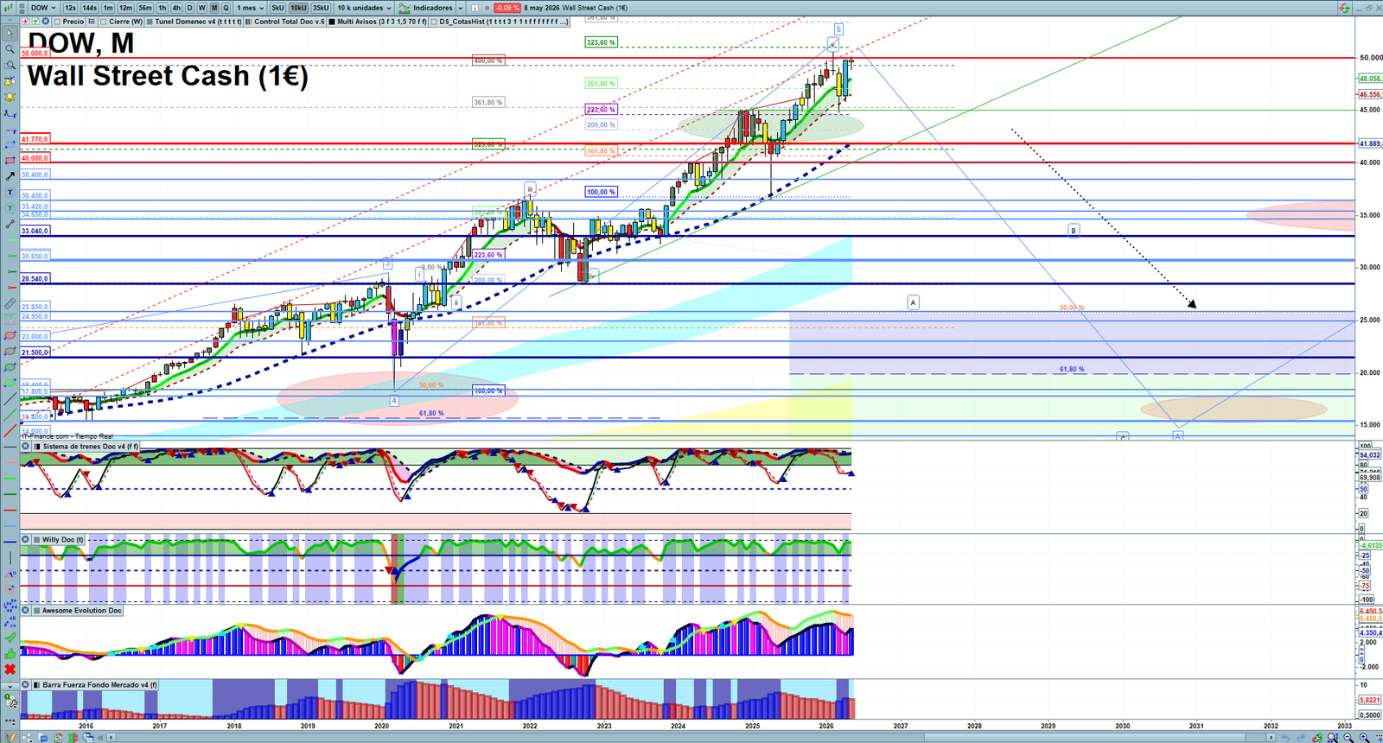Click the bottom scrollbar left arrow

click(111, 738)
